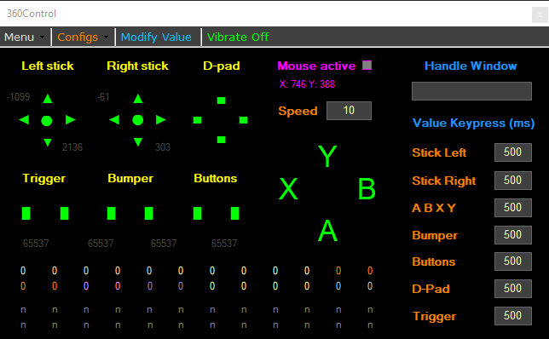This screenshot has height=339, width=549.
Task: Click the Handle Window text field
Action: point(471,91)
